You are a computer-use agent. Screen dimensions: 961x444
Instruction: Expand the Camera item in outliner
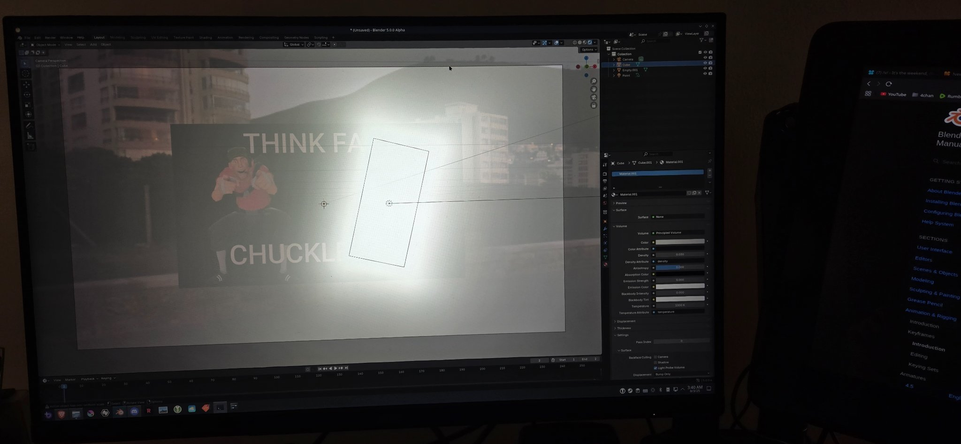[x=614, y=60]
